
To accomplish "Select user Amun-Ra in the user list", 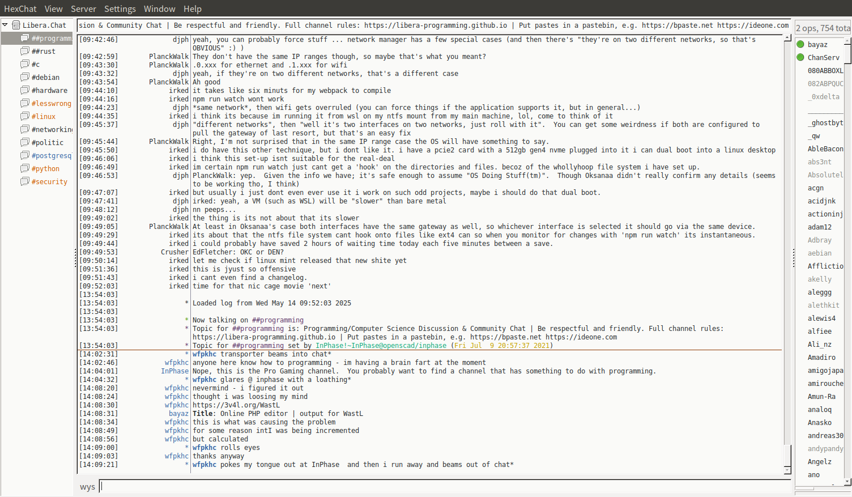I will pyautogui.click(x=821, y=396).
